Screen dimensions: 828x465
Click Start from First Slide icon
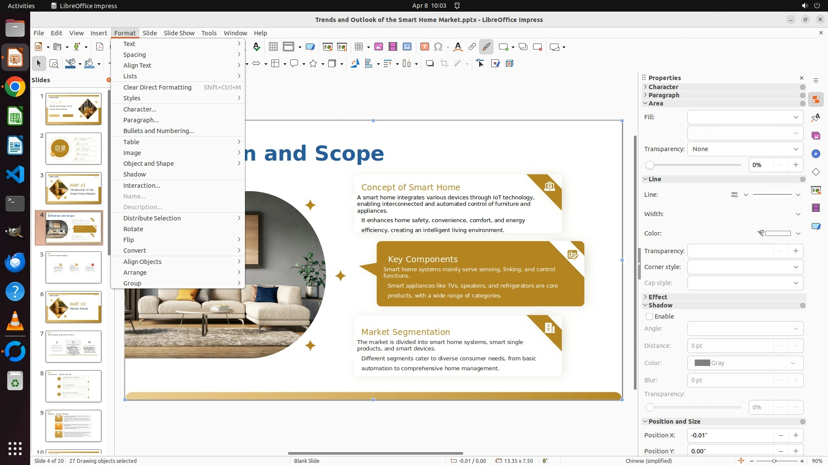(x=327, y=47)
